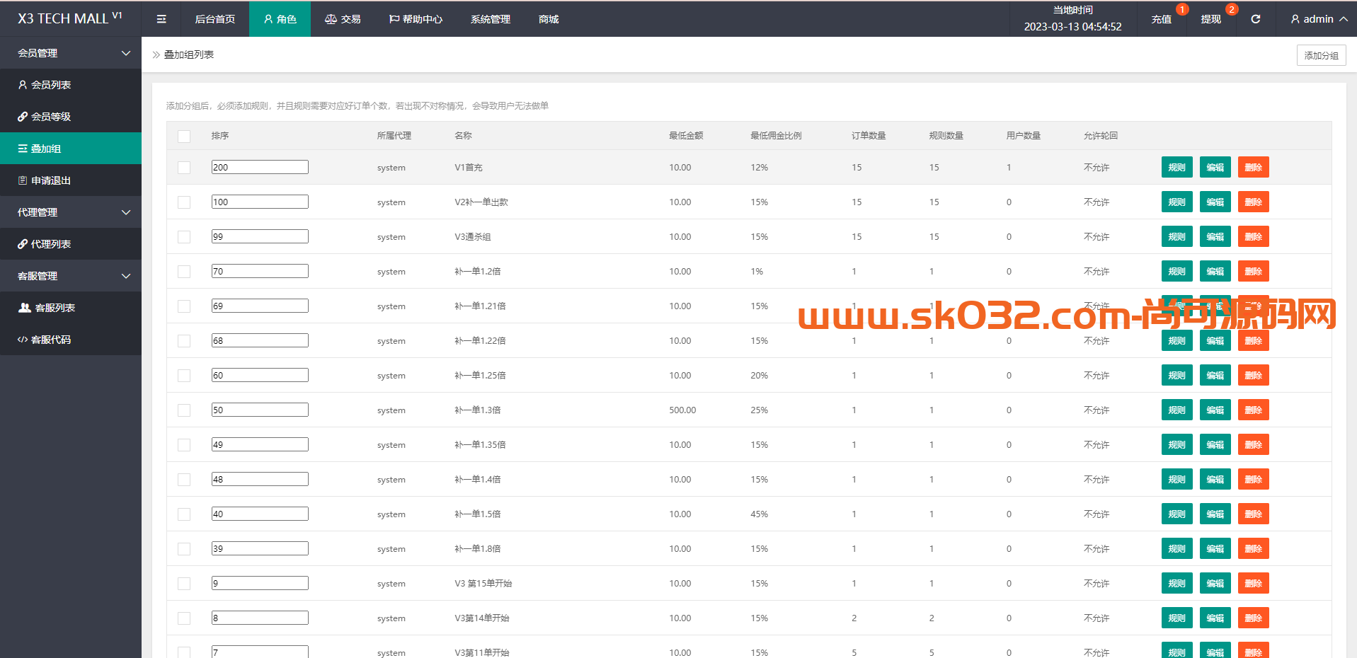The height and width of the screenshot is (658, 1357).
Task: Open 会员等级 in sidebar
Action: point(71,117)
